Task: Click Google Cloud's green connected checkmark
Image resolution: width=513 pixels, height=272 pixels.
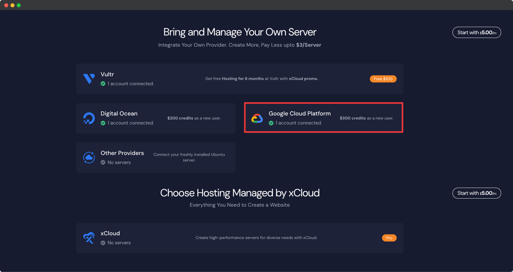Action: pos(271,123)
